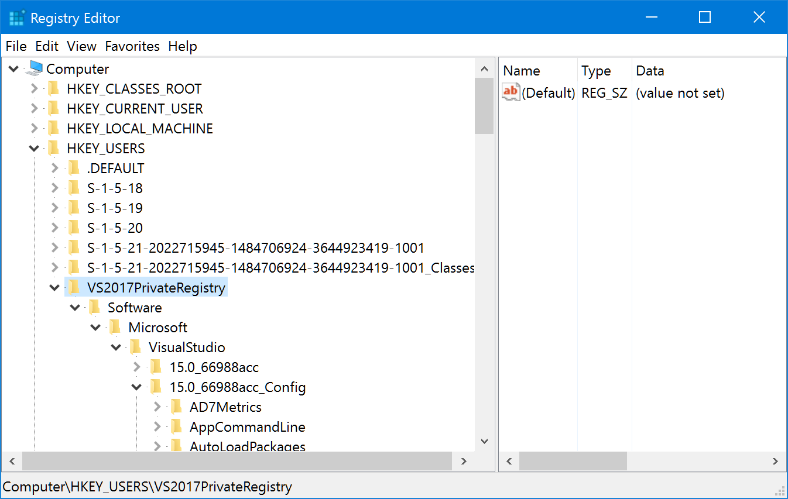Click the .DEFAULT folder icon
This screenshot has width=788, height=499.
pos(74,168)
